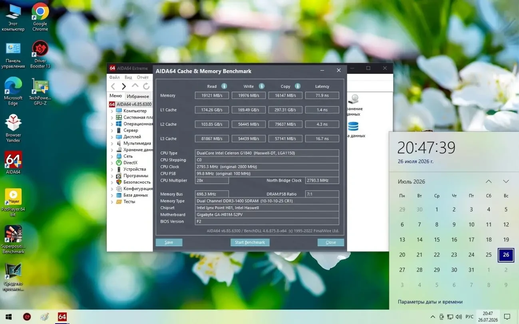519x324 pixels.
Task: Select AIDA64 v6.85.6300 root item
Action: [131, 104]
